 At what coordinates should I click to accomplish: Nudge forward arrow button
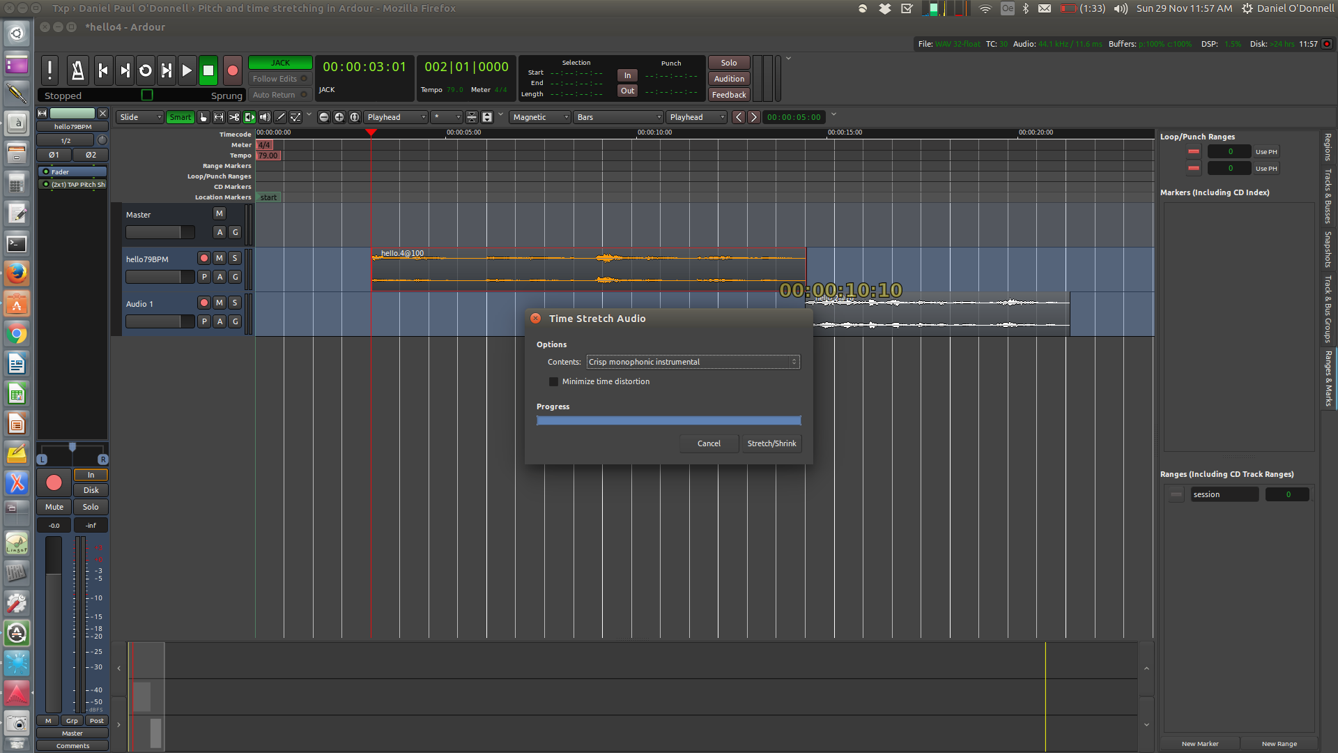754,117
